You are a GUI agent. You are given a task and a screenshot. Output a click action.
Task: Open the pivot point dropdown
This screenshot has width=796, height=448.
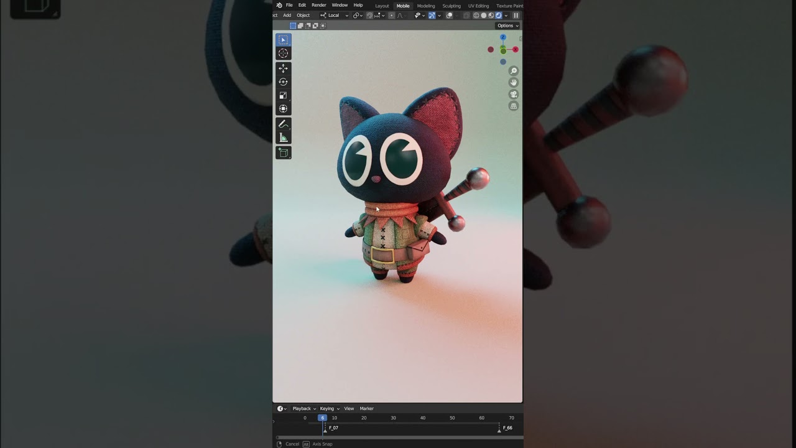click(x=358, y=16)
